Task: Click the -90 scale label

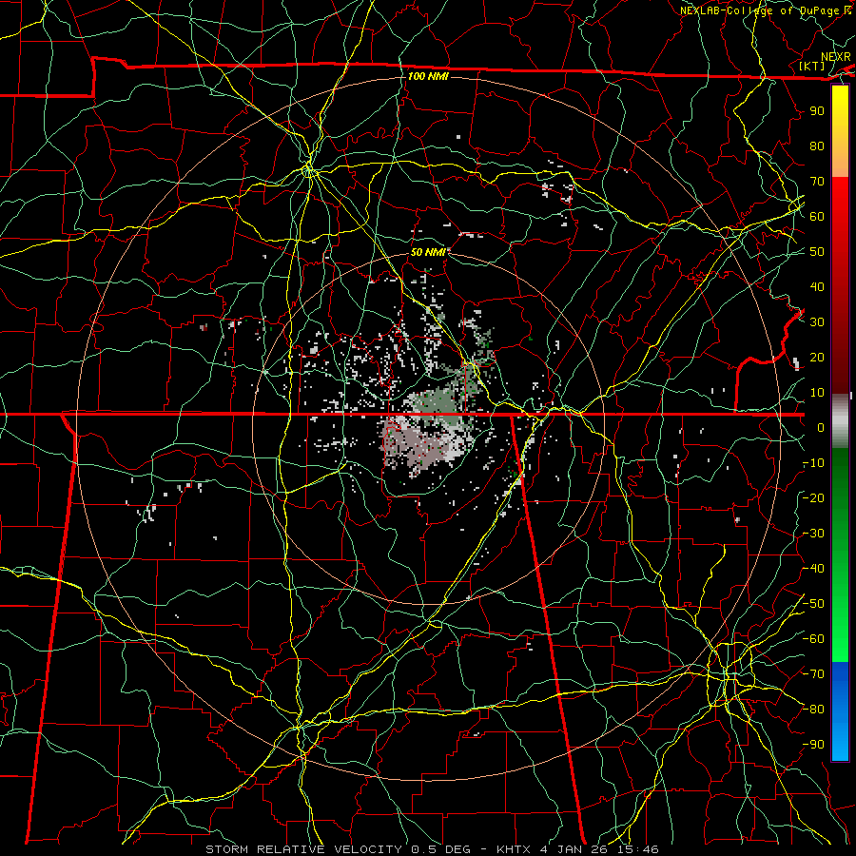Action: 813,745
